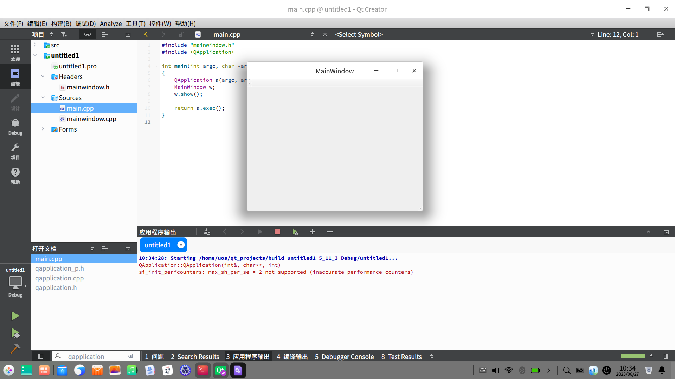
Task: Collapse the Headers folder in project tree
Action: tap(43, 77)
